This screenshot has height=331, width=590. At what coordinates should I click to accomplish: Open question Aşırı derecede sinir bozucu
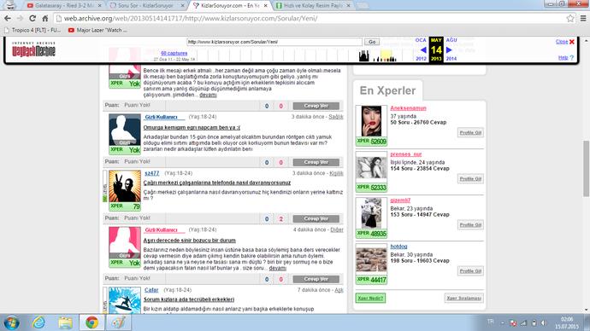click(x=189, y=241)
